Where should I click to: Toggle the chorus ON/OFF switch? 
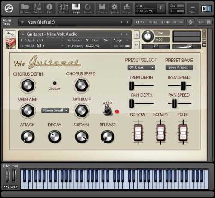coord(55,83)
